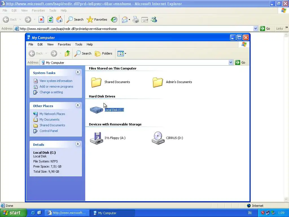This screenshot has width=289, height=217.
Task: Open Edit menu in My Computer
Action: (x=40, y=44)
